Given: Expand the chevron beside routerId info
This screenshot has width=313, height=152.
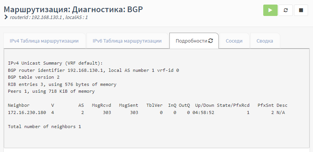Looking at the screenshot, I should 6,17.
